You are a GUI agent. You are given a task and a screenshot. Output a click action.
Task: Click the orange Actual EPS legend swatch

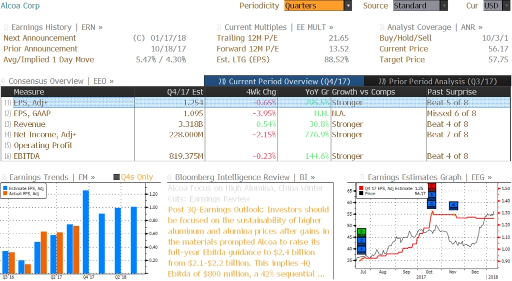[x=5, y=194]
